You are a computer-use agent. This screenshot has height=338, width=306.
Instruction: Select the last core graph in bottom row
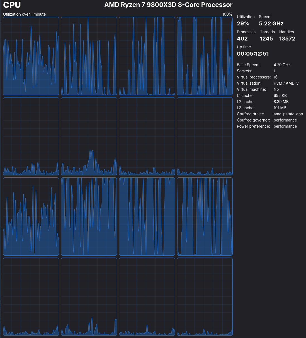click(x=205, y=297)
